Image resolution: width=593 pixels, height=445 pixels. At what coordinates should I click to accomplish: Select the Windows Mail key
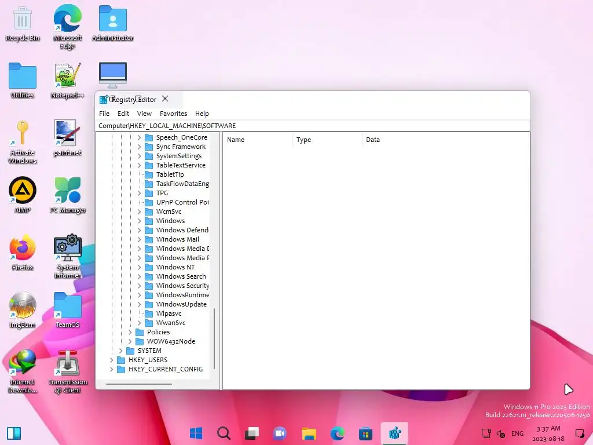tap(177, 239)
